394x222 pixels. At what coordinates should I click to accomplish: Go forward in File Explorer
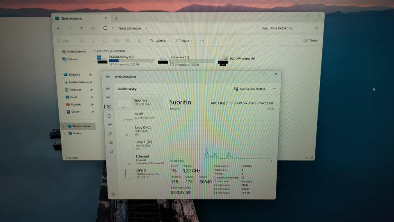(70, 28)
